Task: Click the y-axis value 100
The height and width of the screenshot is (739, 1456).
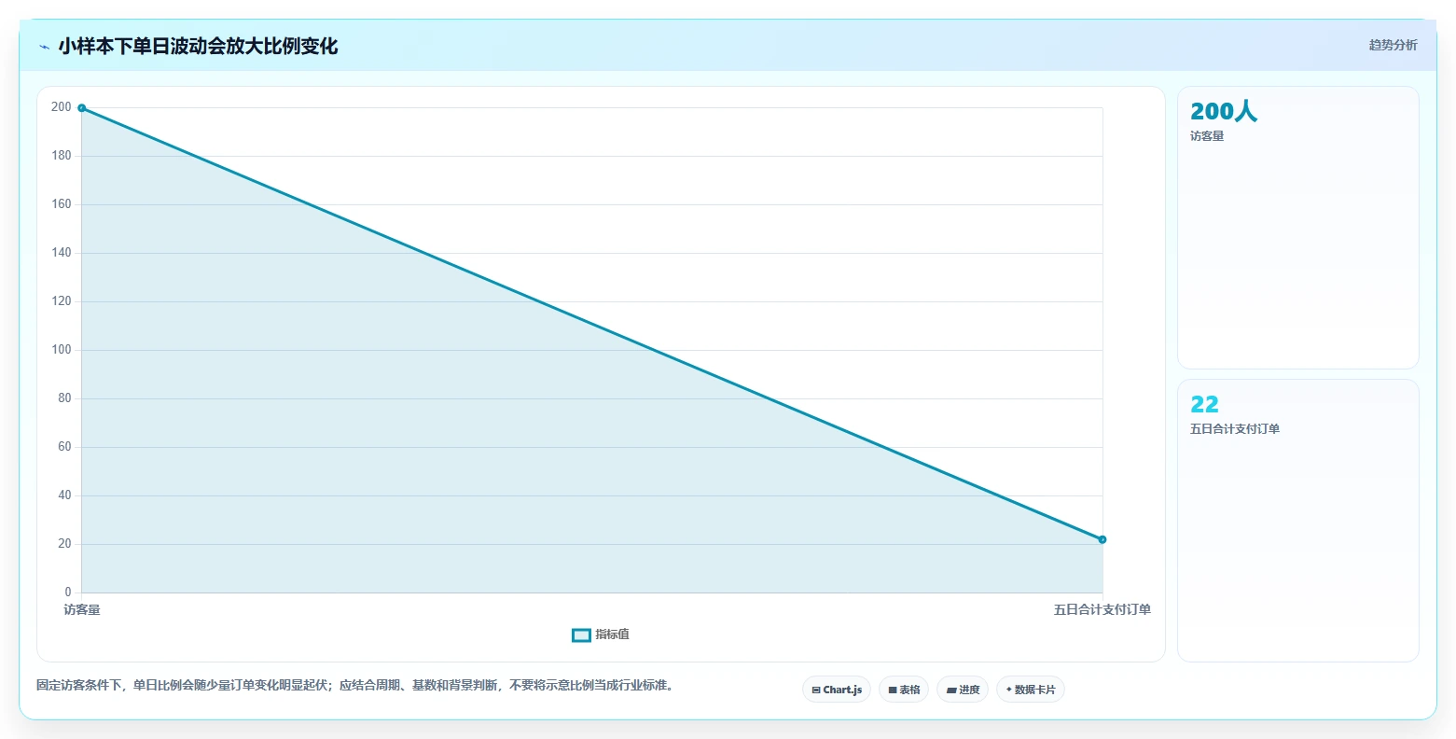Action: coord(62,350)
